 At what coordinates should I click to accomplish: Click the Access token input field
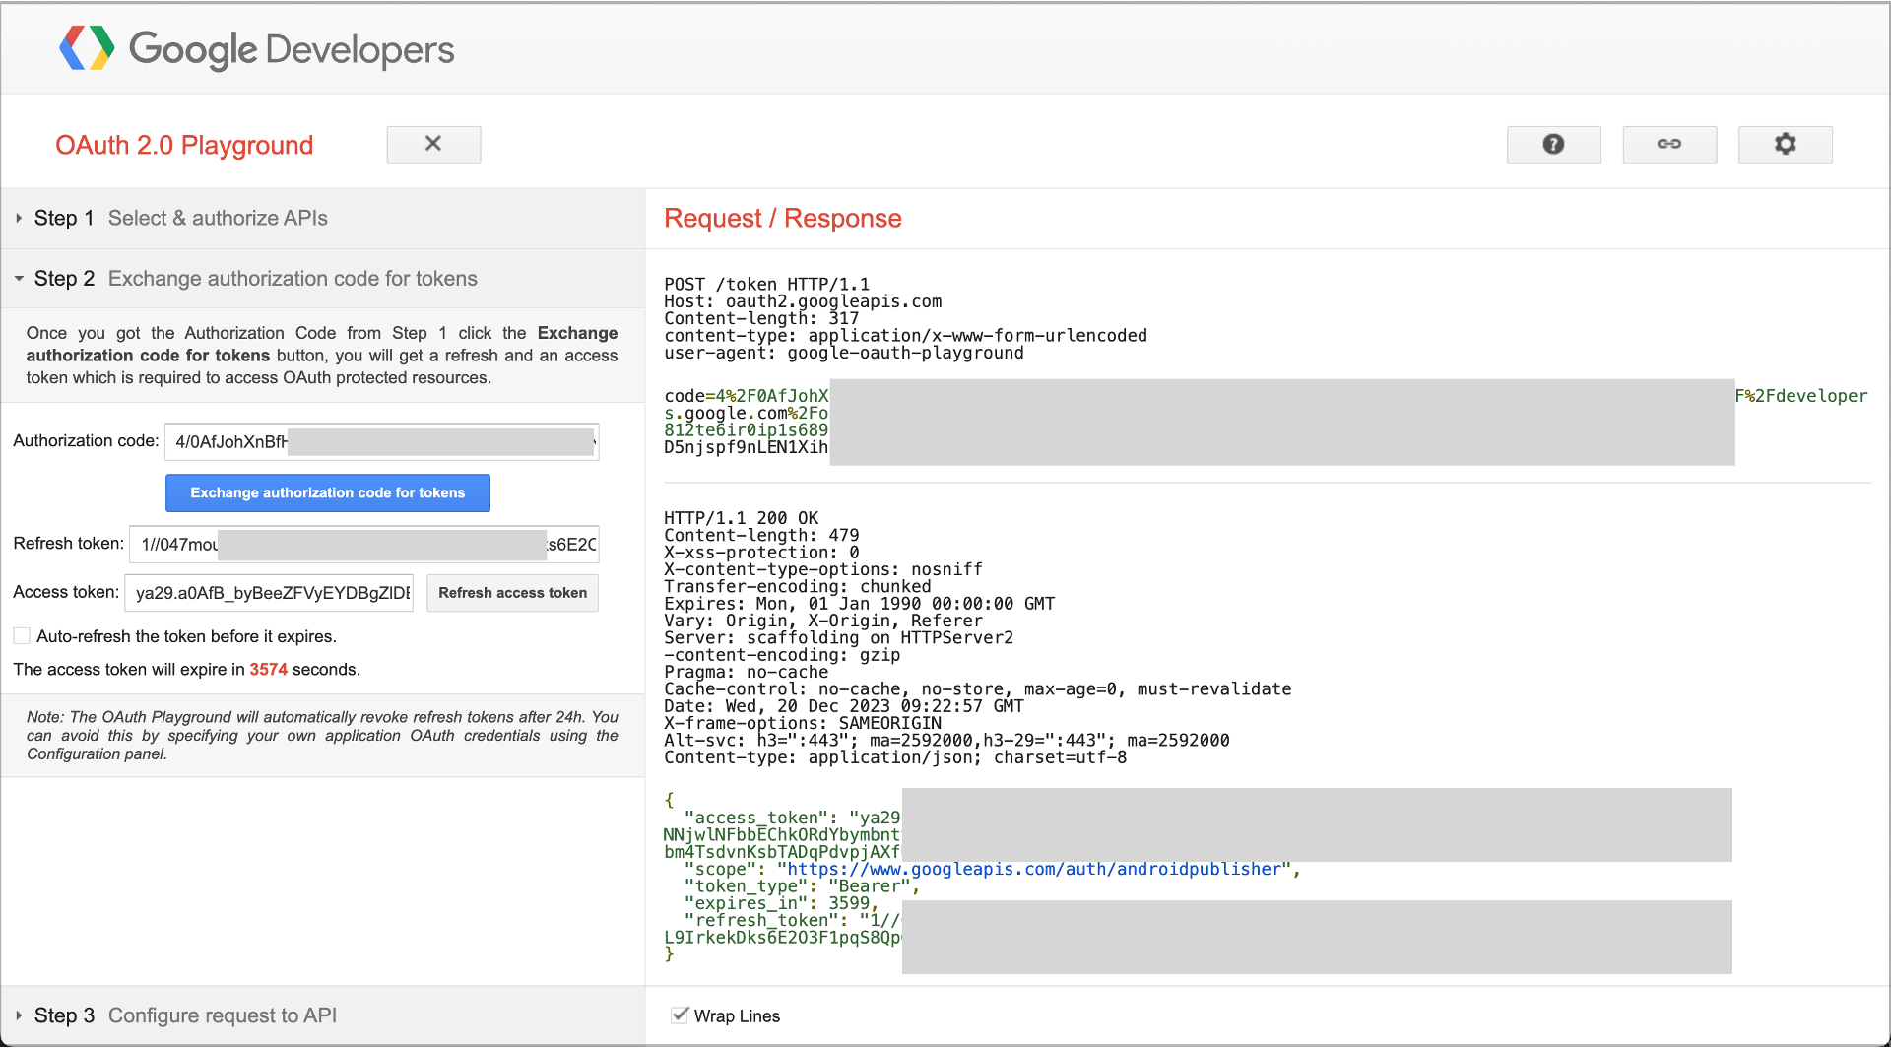pyautogui.click(x=269, y=593)
